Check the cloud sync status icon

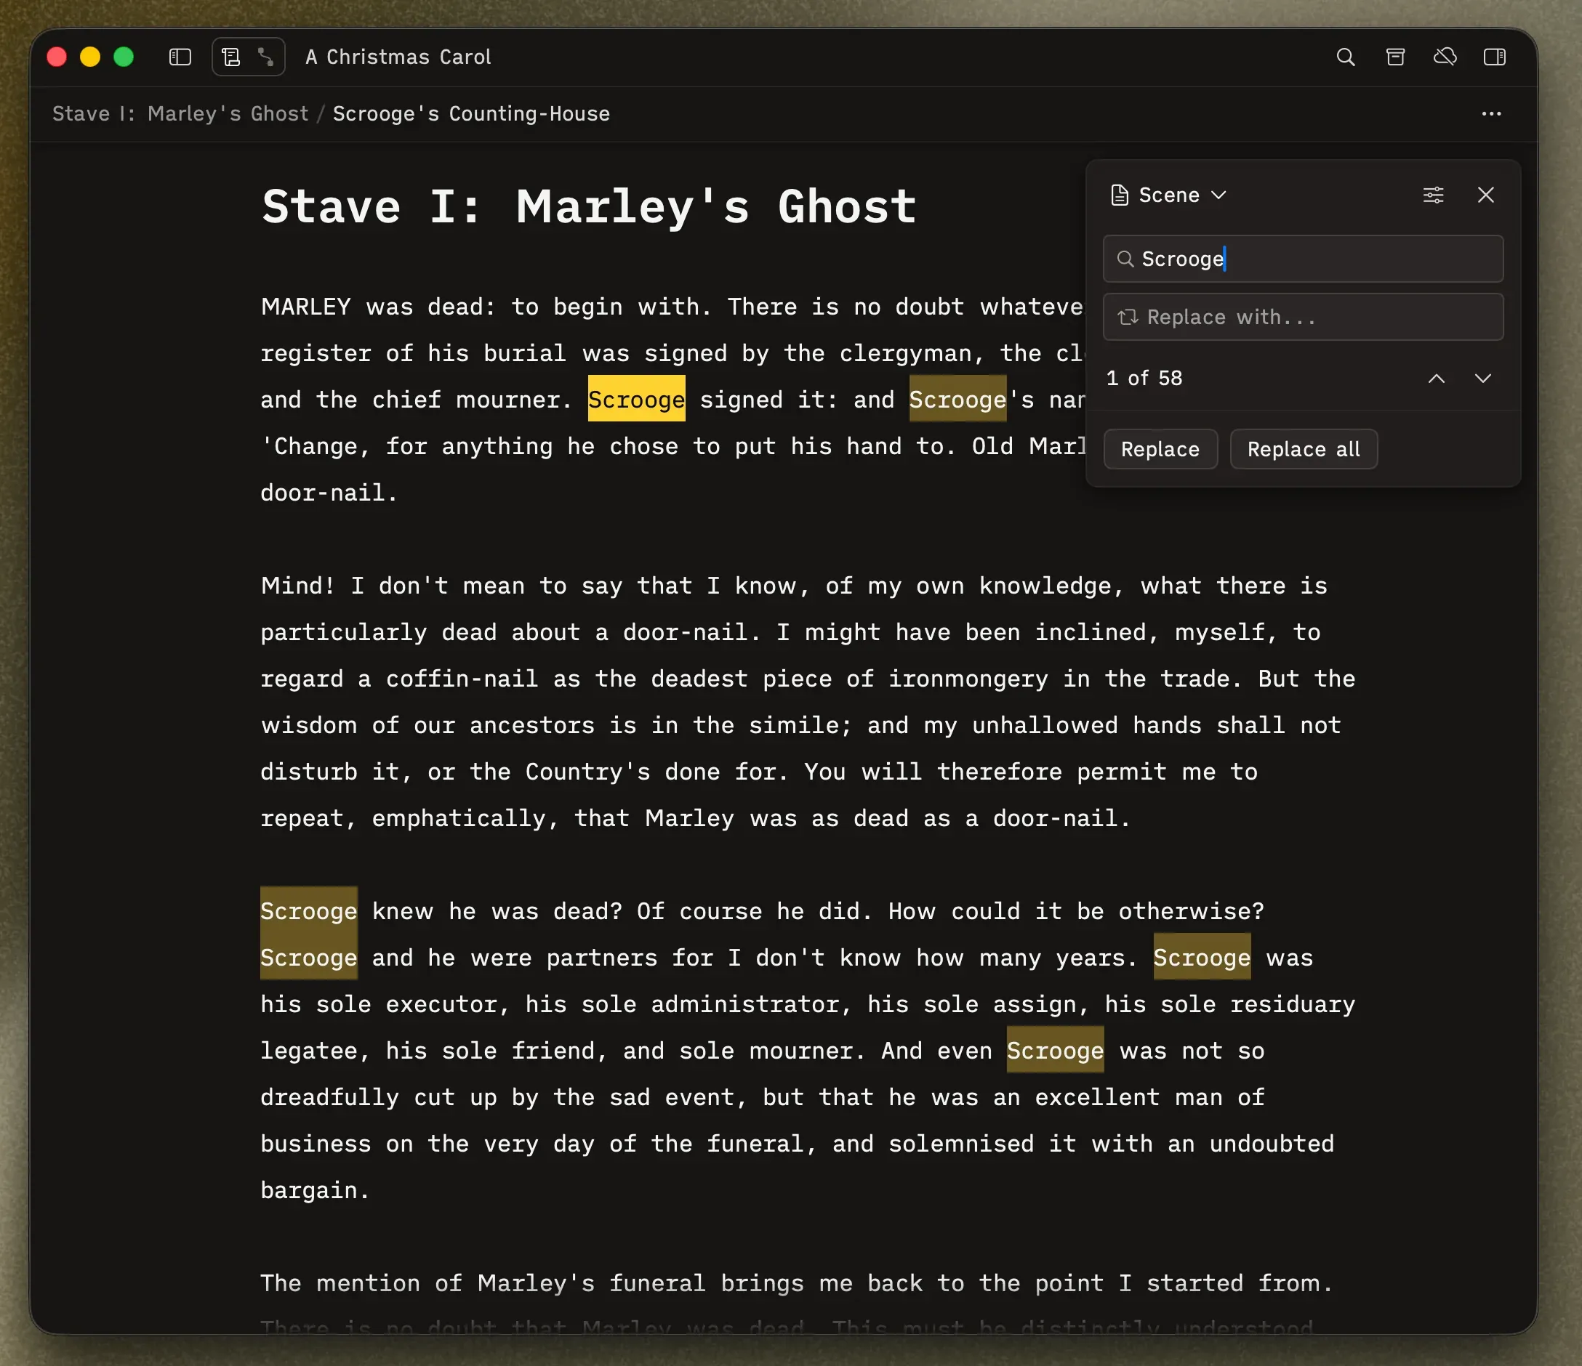point(1445,57)
